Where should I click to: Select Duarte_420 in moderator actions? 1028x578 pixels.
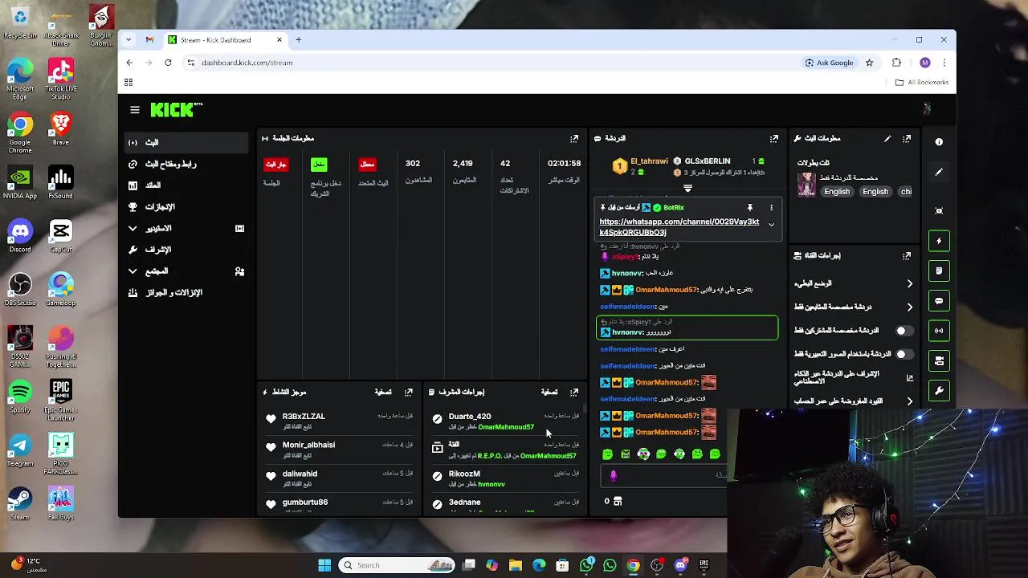click(470, 417)
